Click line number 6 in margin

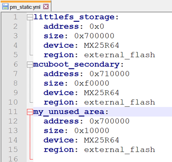[x=15, y=64]
